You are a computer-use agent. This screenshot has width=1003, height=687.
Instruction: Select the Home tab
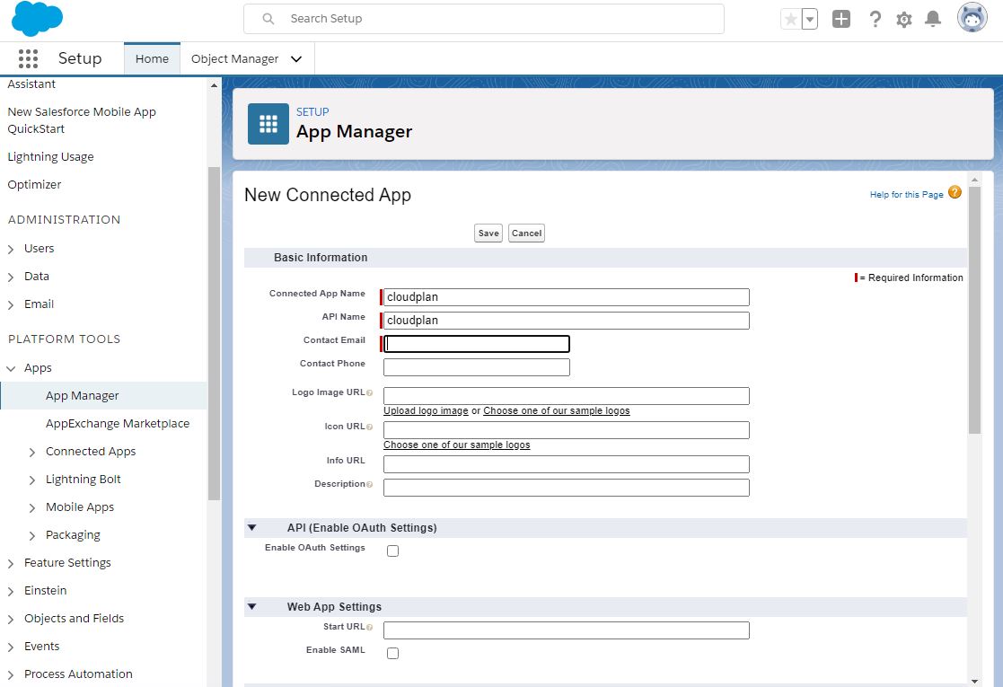(x=151, y=58)
